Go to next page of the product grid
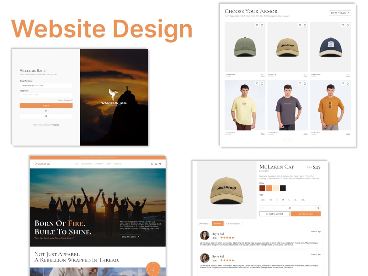Screen dimensions: 368x276 click(291, 141)
